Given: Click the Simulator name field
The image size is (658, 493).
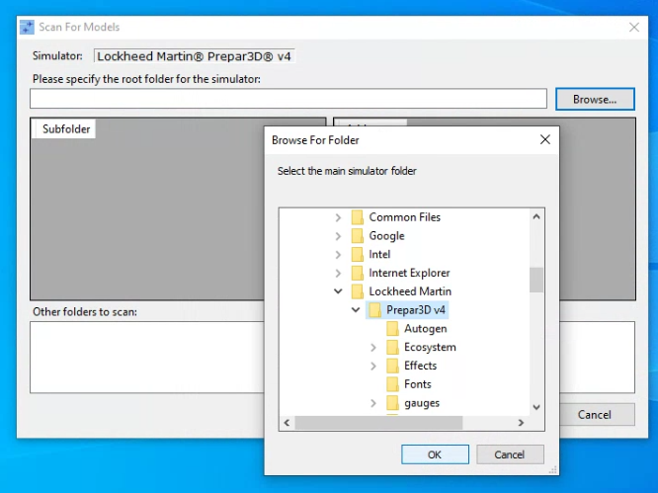Looking at the screenshot, I should [x=194, y=56].
